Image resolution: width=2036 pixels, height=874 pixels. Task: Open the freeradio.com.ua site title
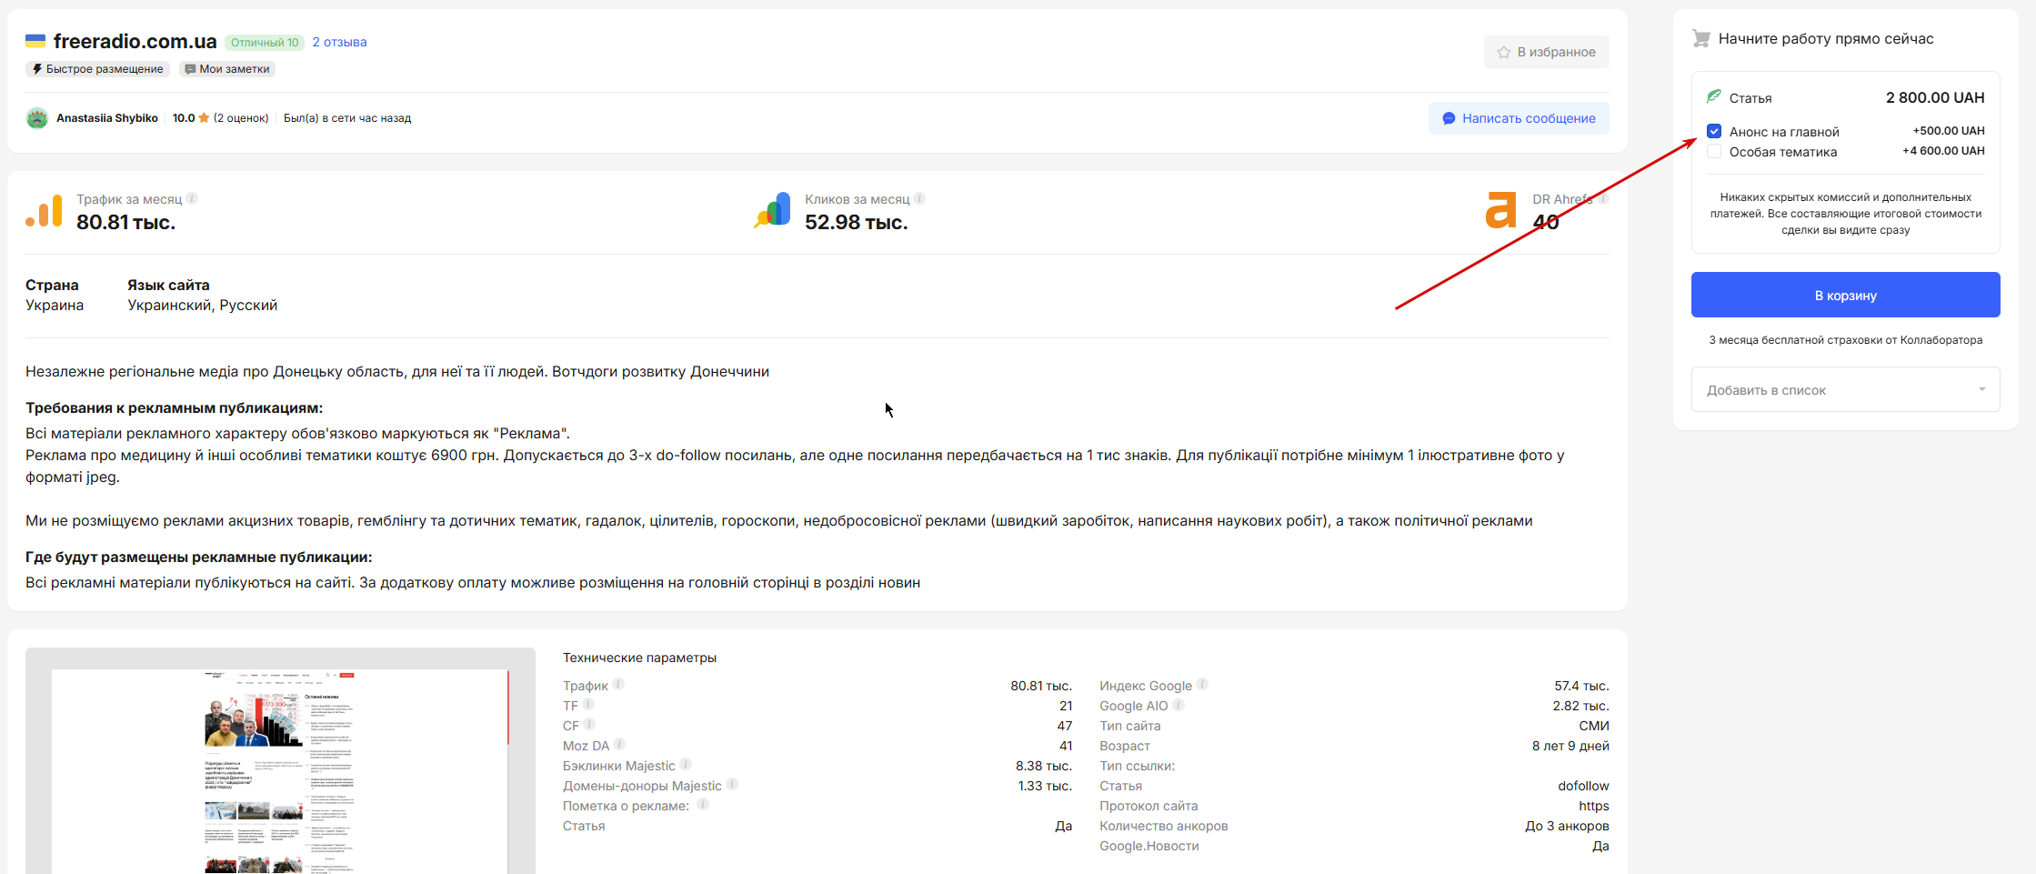tap(135, 41)
